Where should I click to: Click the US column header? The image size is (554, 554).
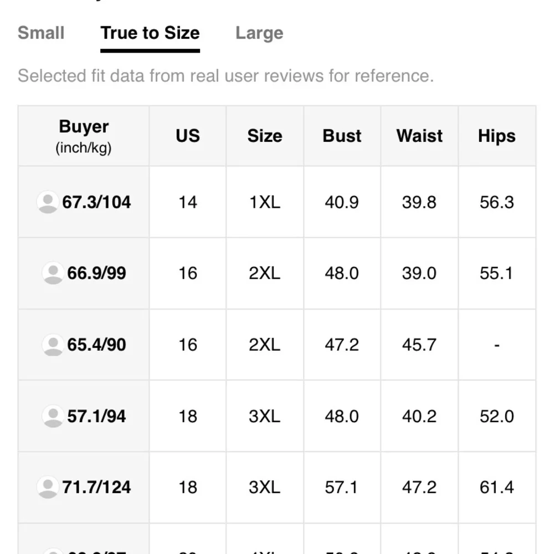(188, 136)
